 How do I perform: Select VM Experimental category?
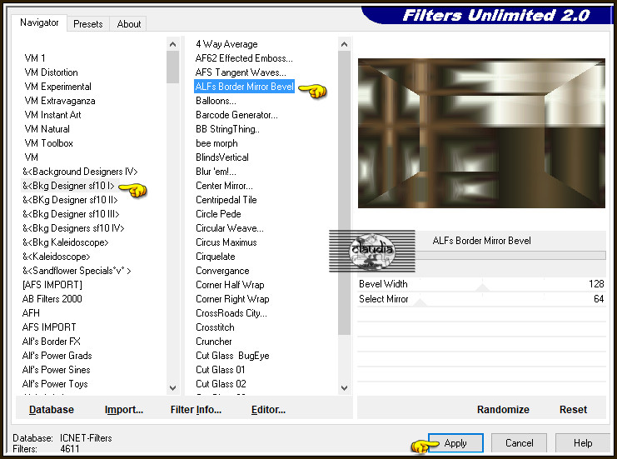click(x=57, y=87)
